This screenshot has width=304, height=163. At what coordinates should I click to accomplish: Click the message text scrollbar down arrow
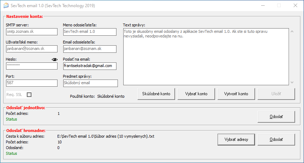[x=292, y=82]
